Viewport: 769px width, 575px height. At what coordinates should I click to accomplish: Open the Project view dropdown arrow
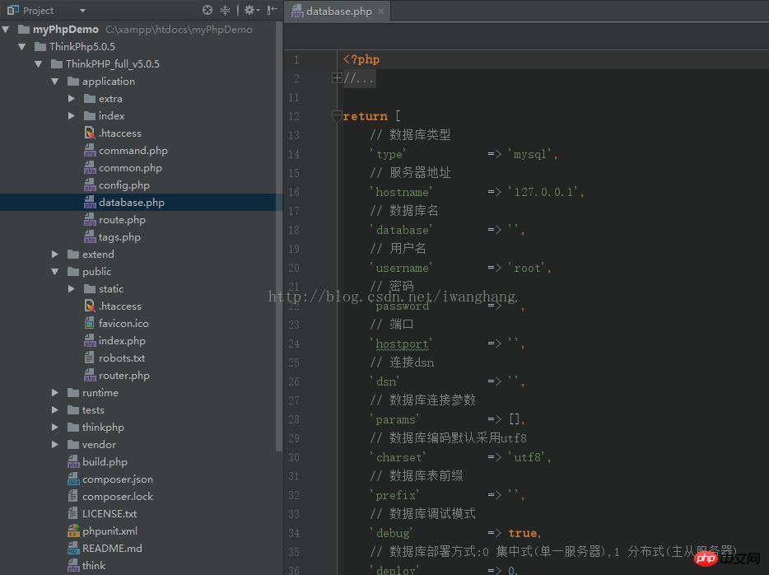[82, 11]
